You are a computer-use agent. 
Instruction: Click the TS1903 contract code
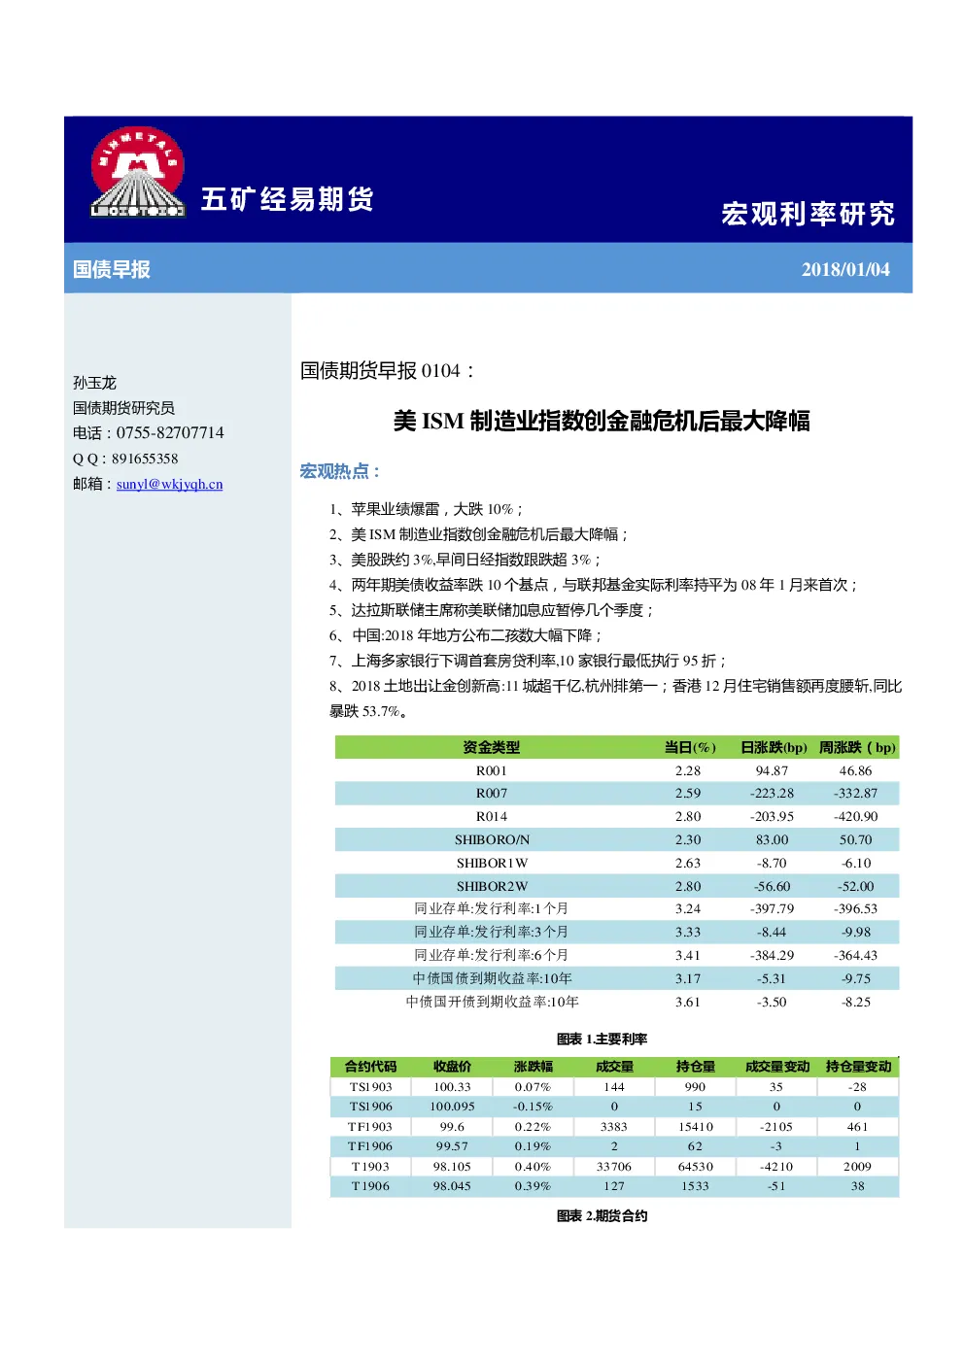[x=370, y=1087]
